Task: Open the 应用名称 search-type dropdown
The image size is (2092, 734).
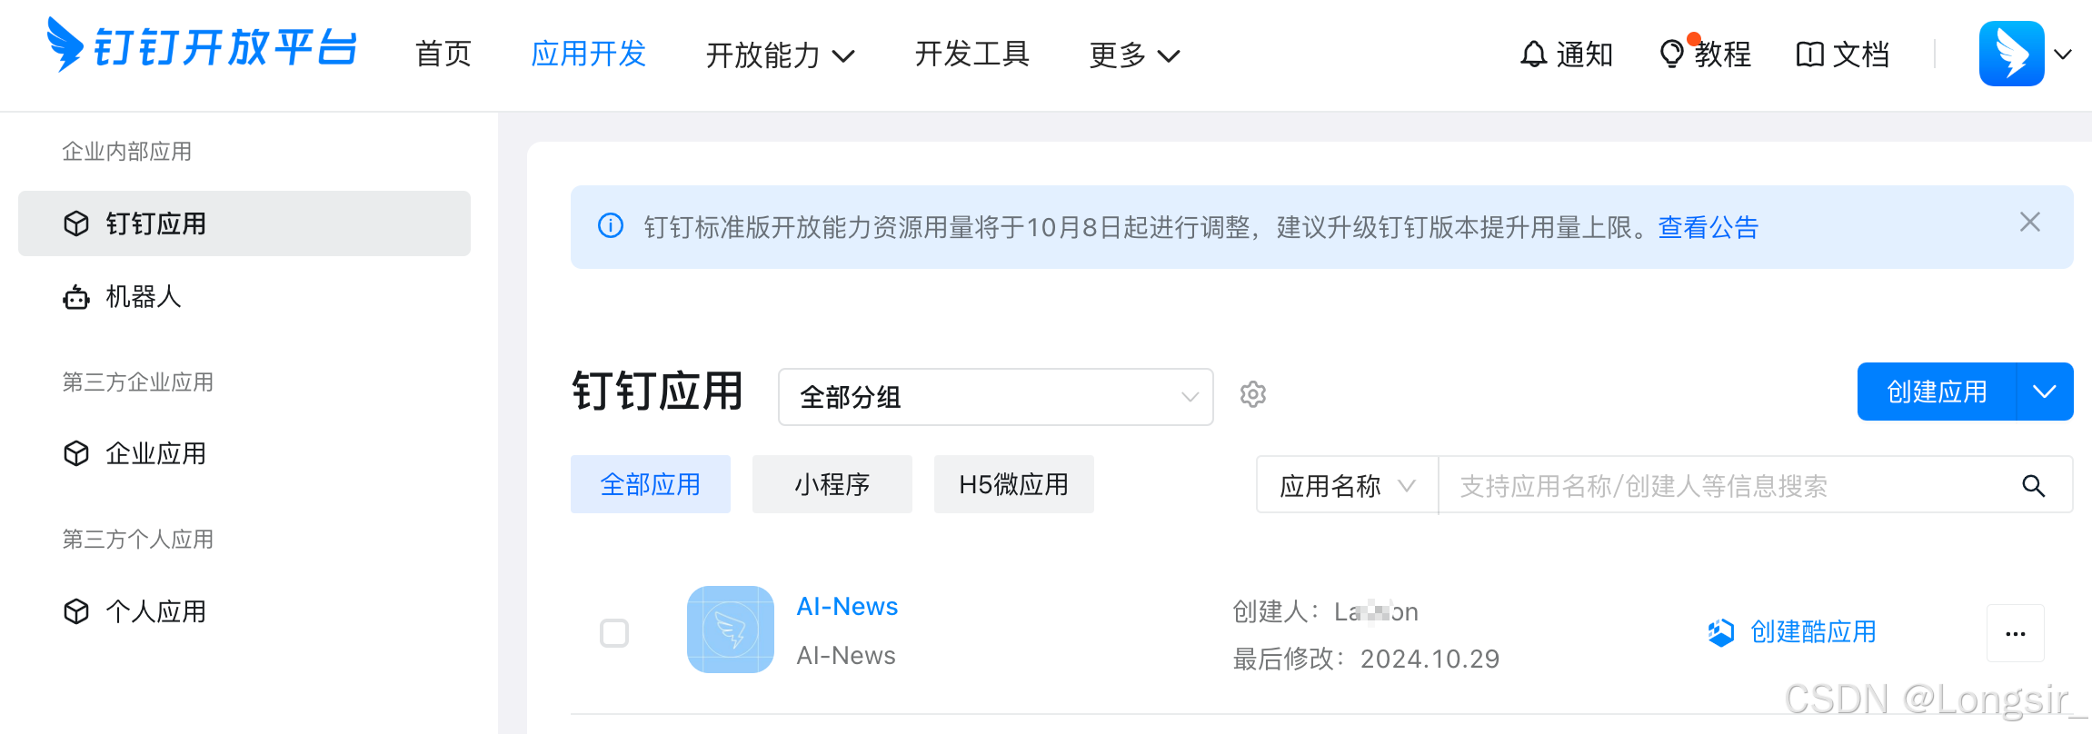Action: 1348,485
